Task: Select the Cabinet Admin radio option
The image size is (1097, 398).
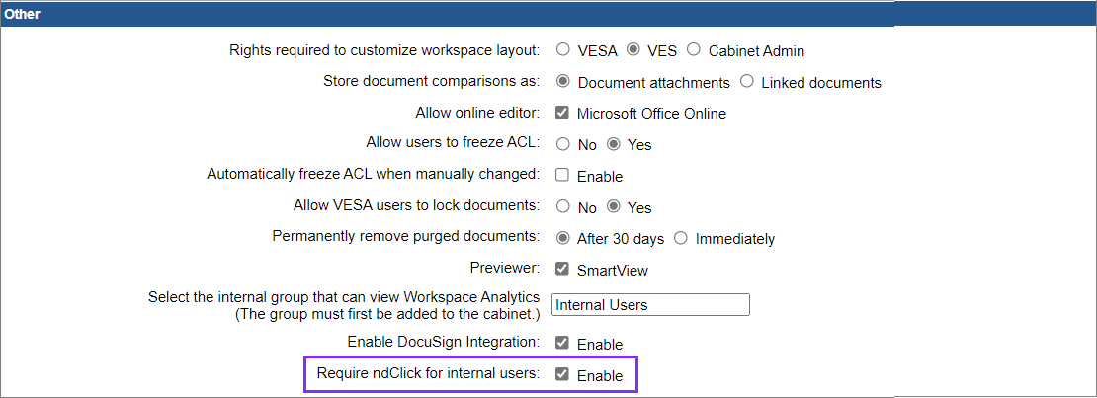Action: click(694, 50)
